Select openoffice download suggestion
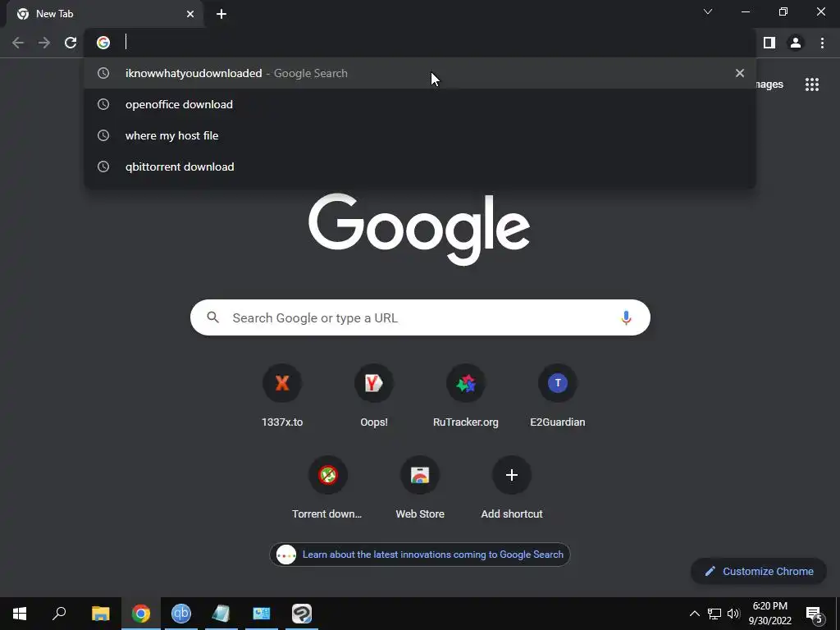The height and width of the screenshot is (630, 840). (x=420, y=104)
